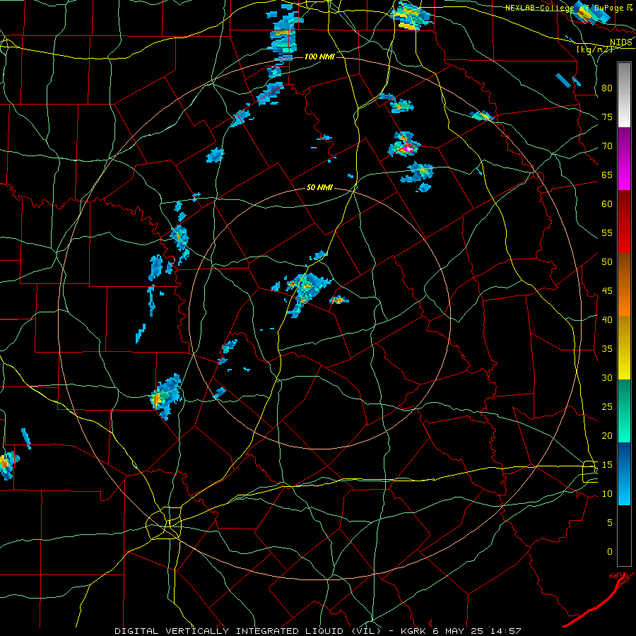Click the magenta band of the color scale
The image size is (636, 636).
624,158
